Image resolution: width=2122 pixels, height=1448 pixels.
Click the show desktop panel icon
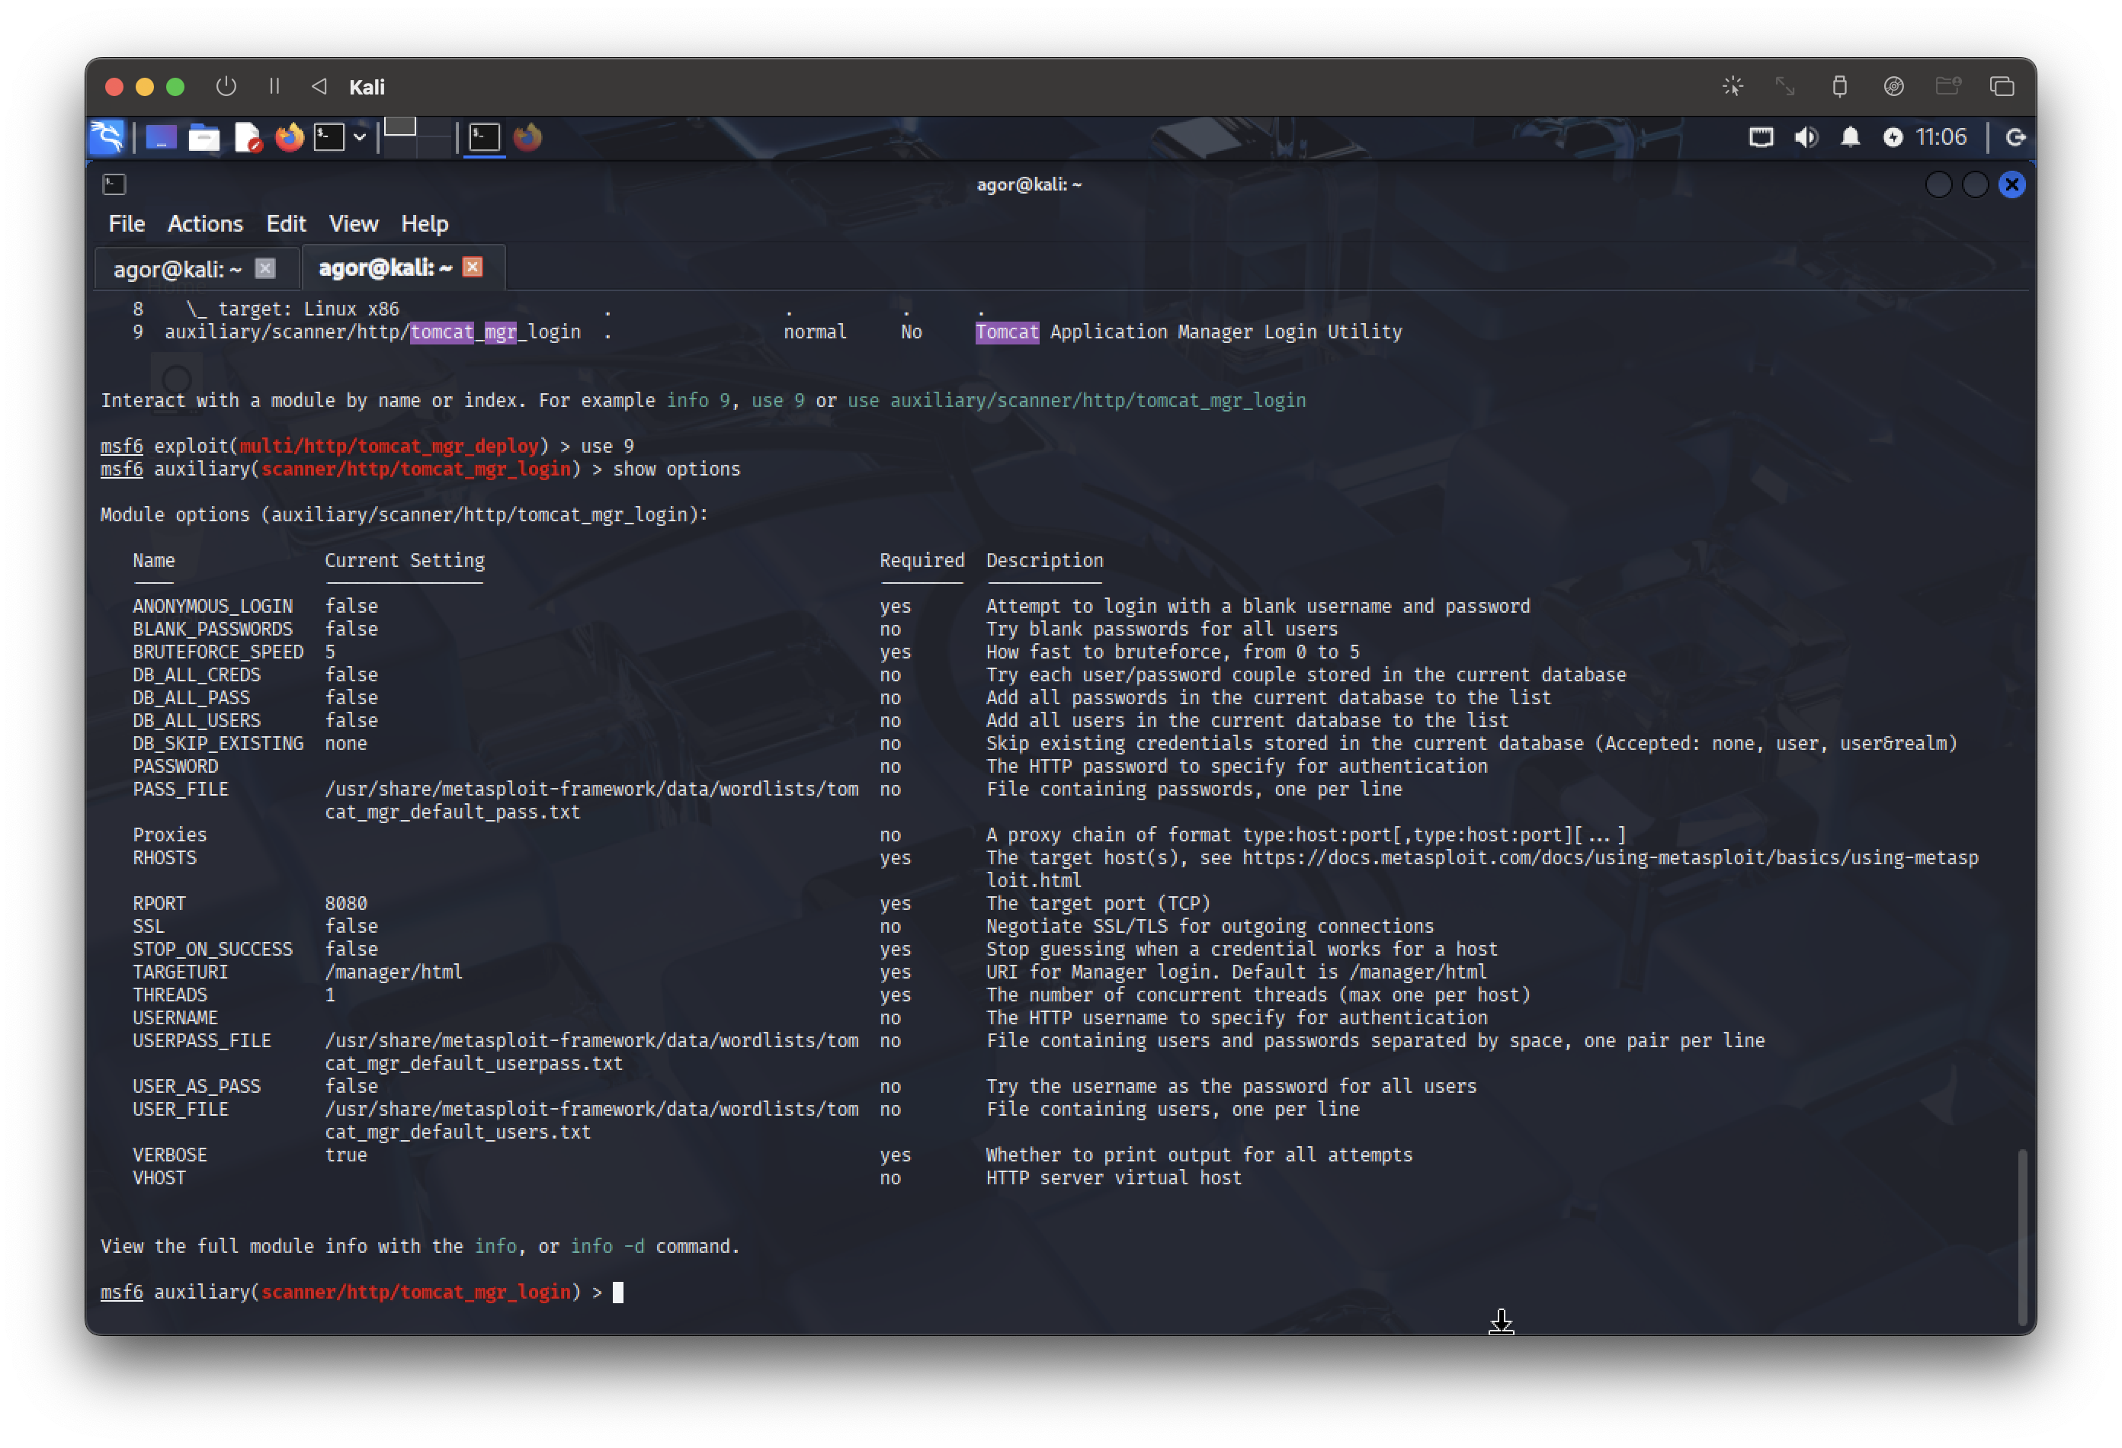coord(161,138)
